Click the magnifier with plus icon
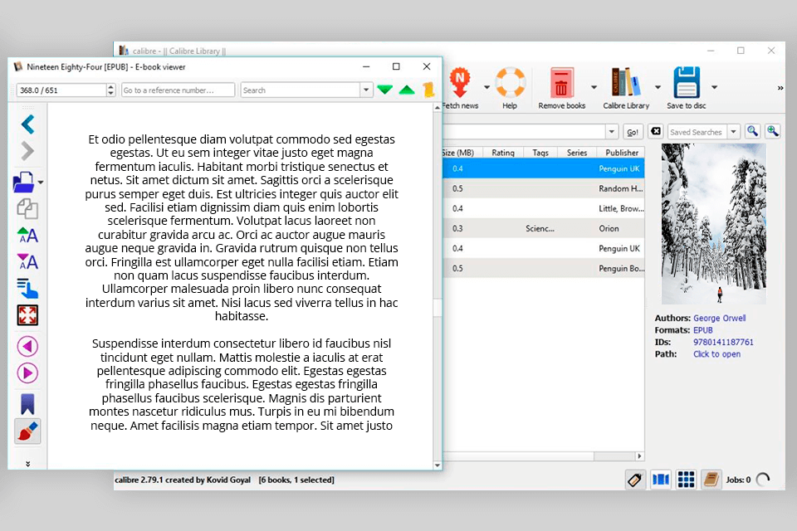The width and height of the screenshot is (797, 531). pyautogui.click(x=773, y=132)
